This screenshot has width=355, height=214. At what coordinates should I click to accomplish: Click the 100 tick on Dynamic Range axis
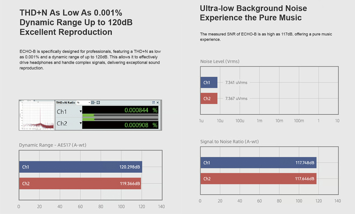[121, 207]
